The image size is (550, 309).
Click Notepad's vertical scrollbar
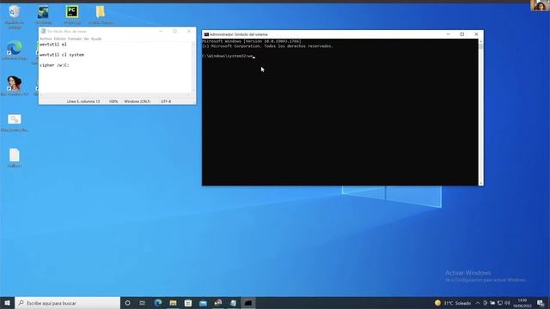[193, 67]
